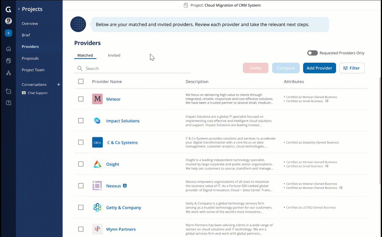The image size is (382, 237).
Task: Enable Requested Providers Only
Action: point(312,53)
